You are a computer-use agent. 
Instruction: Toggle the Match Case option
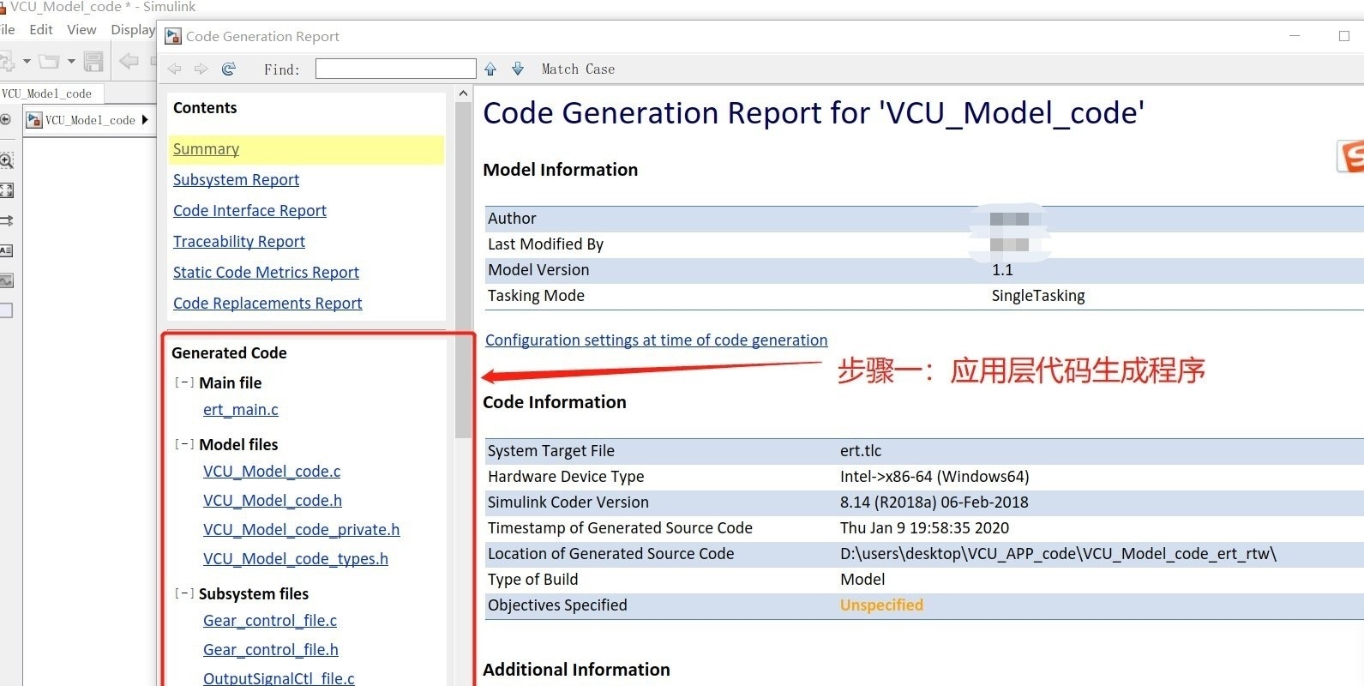pyautogui.click(x=578, y=69)
